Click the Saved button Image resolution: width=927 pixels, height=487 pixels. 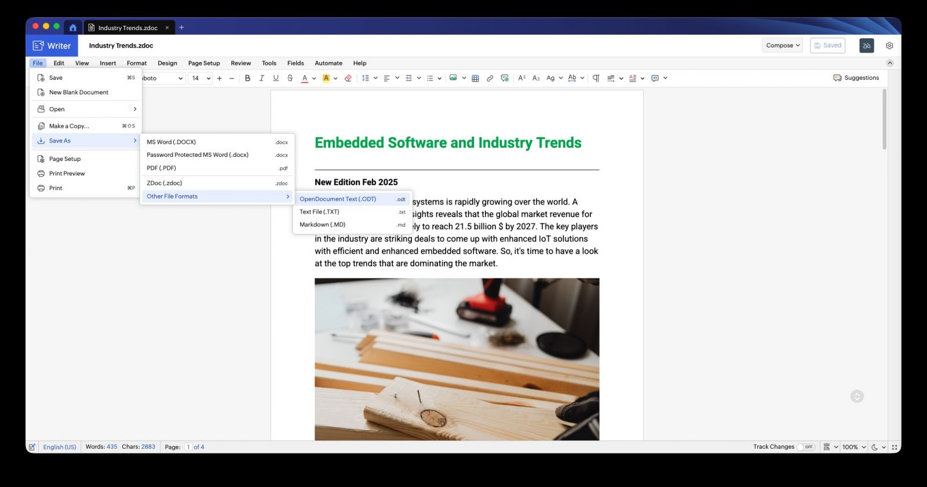click(827, 46)
